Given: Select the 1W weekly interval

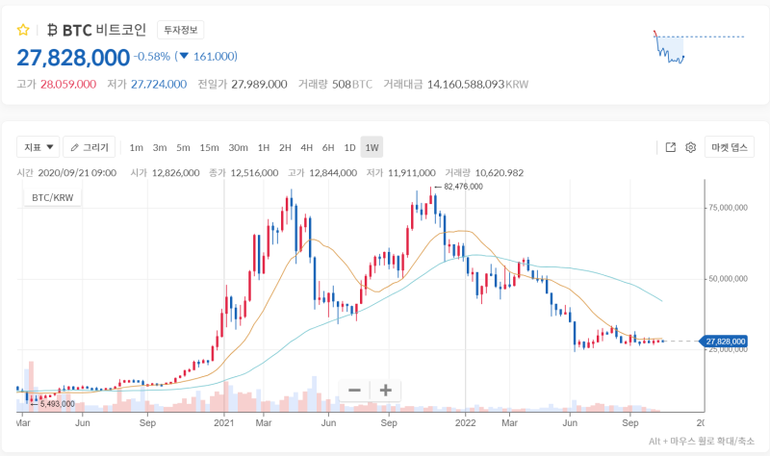Looking at the screenshot, I should point(372,147).
